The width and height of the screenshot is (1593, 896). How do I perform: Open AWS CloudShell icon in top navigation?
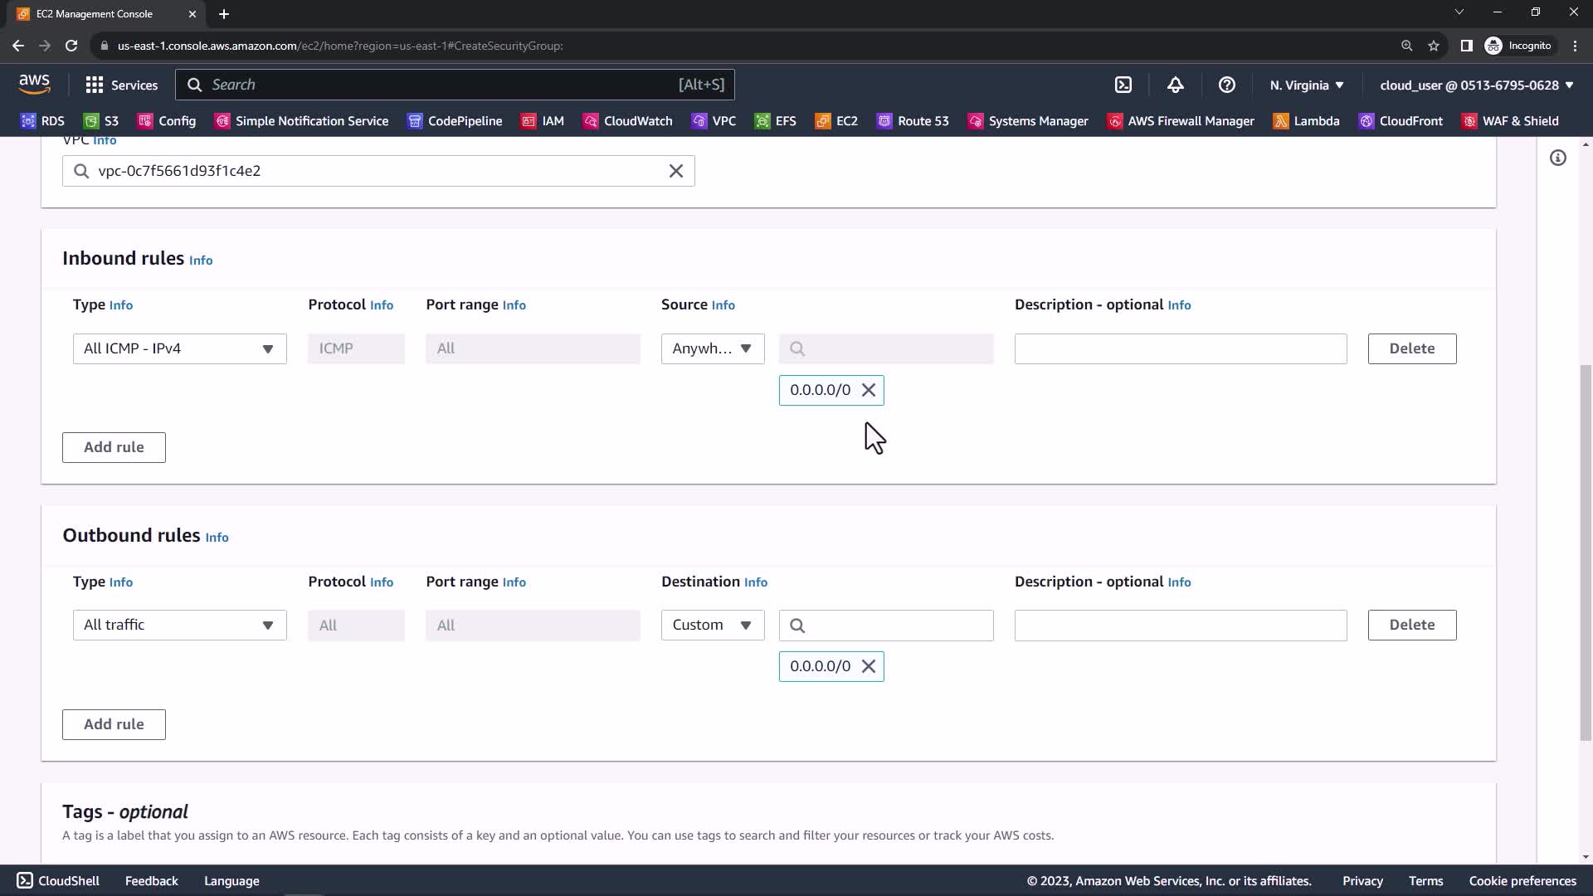[x=1123, y=85]
